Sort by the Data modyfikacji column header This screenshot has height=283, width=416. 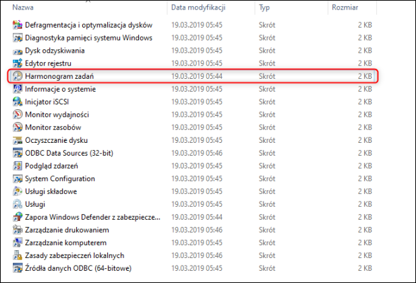tap(198, 7)
